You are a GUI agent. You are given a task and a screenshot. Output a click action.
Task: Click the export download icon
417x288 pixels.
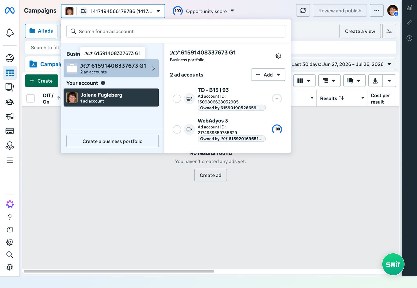point(375,81)
